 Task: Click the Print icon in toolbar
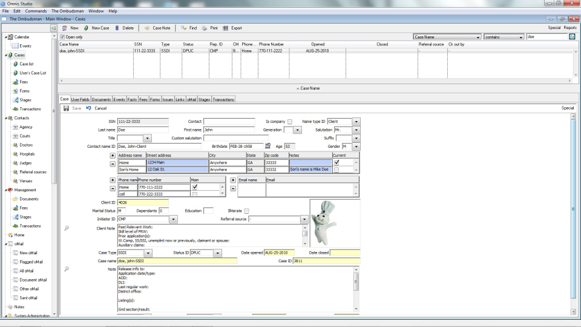tap(205, 28)
